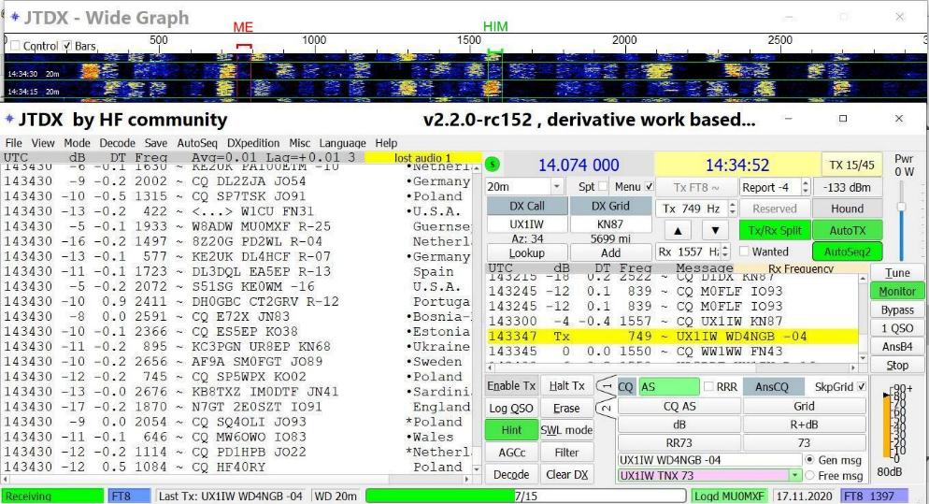
Task: Click the AnsCQ button
Action: click(x=772, y=386)
